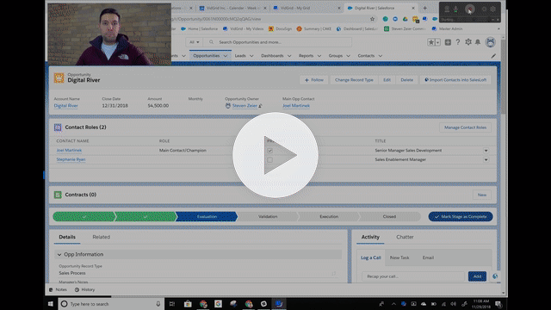Screen dimensions: 551x310
Task: Open the Windows Start menu
Action: coord(51,304)
